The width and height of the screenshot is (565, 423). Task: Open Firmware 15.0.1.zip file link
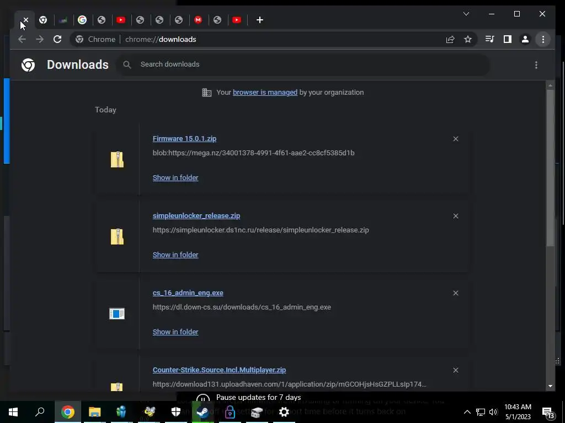184,138
